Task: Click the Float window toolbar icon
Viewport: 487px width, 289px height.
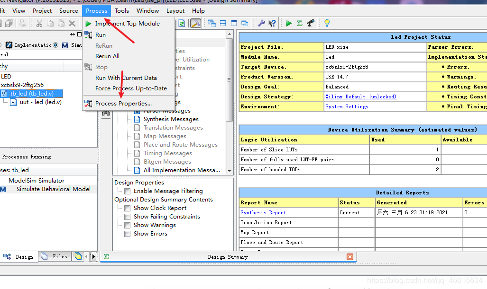Action: pos(245,23)
